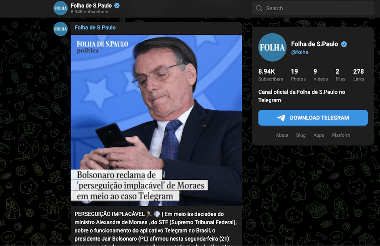The height and width of the screenshot is (246, 380).
Task: Click paper plane icon on download button
Action: (281, 118)
